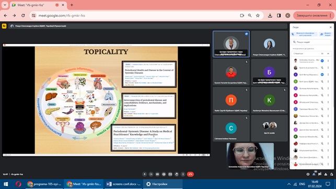Image resolution: width=336 pixels, height=189 pixels.
Task: Open the meeting details info icon
Action: 308,174
